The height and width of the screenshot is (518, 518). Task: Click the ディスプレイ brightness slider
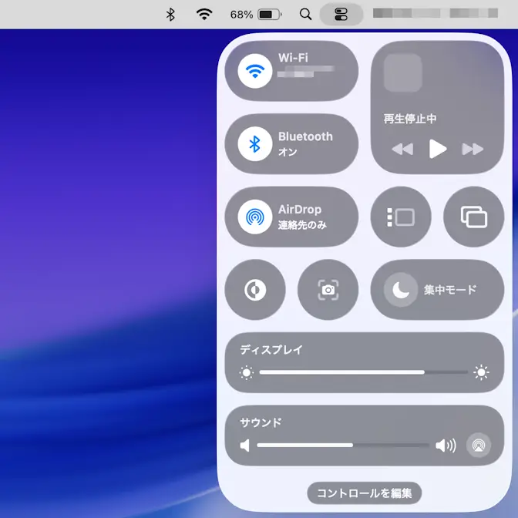pyautogui.click(x=364, y=372)
